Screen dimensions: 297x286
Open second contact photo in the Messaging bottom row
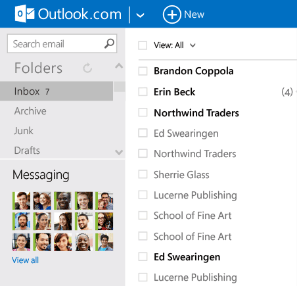(42, 242)
